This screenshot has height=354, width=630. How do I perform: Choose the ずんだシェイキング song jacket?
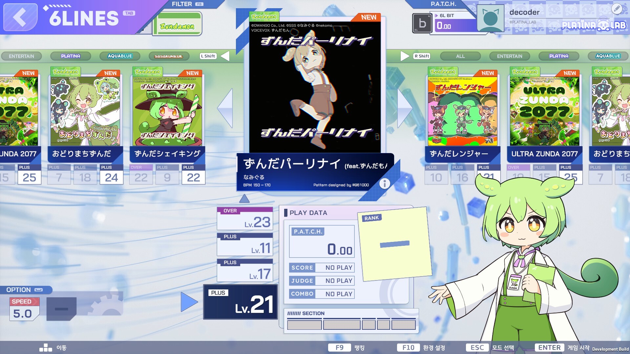(167, 111)
